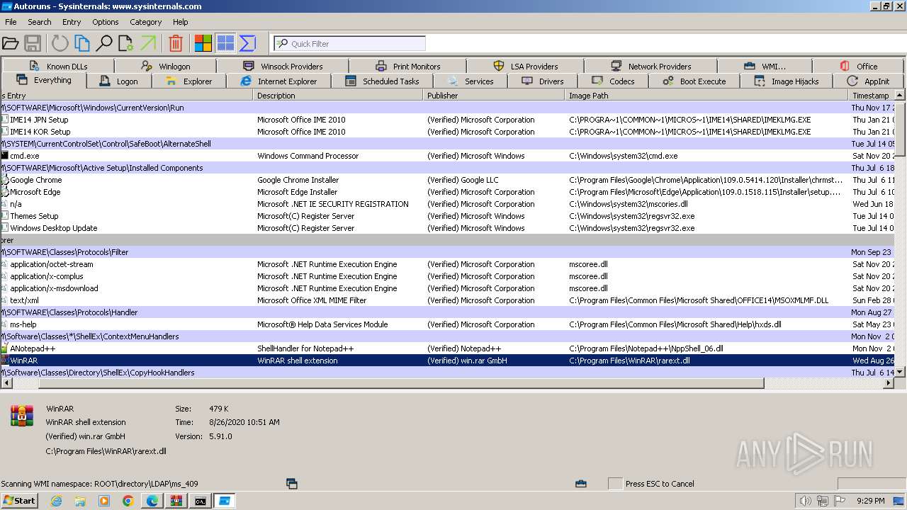The image size is (907, 510).
Task: Switch to the Internet Explorer tab
Action: (279, 81)
